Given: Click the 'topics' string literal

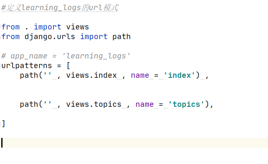Looking at the screenshot, I should coord(186,104).
